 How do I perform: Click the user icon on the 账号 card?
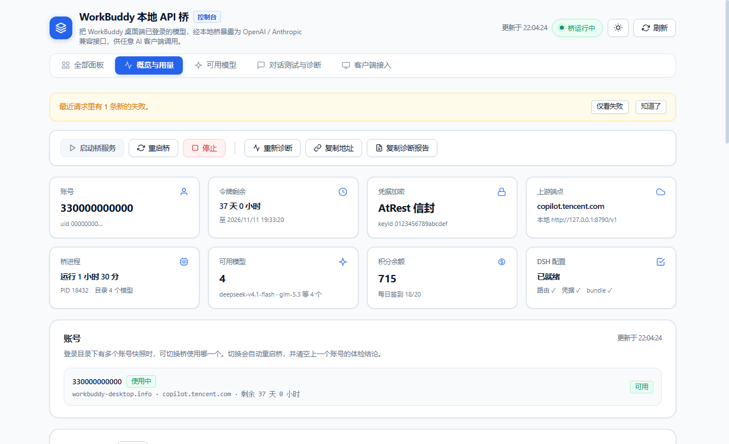[x=184, y=192]
